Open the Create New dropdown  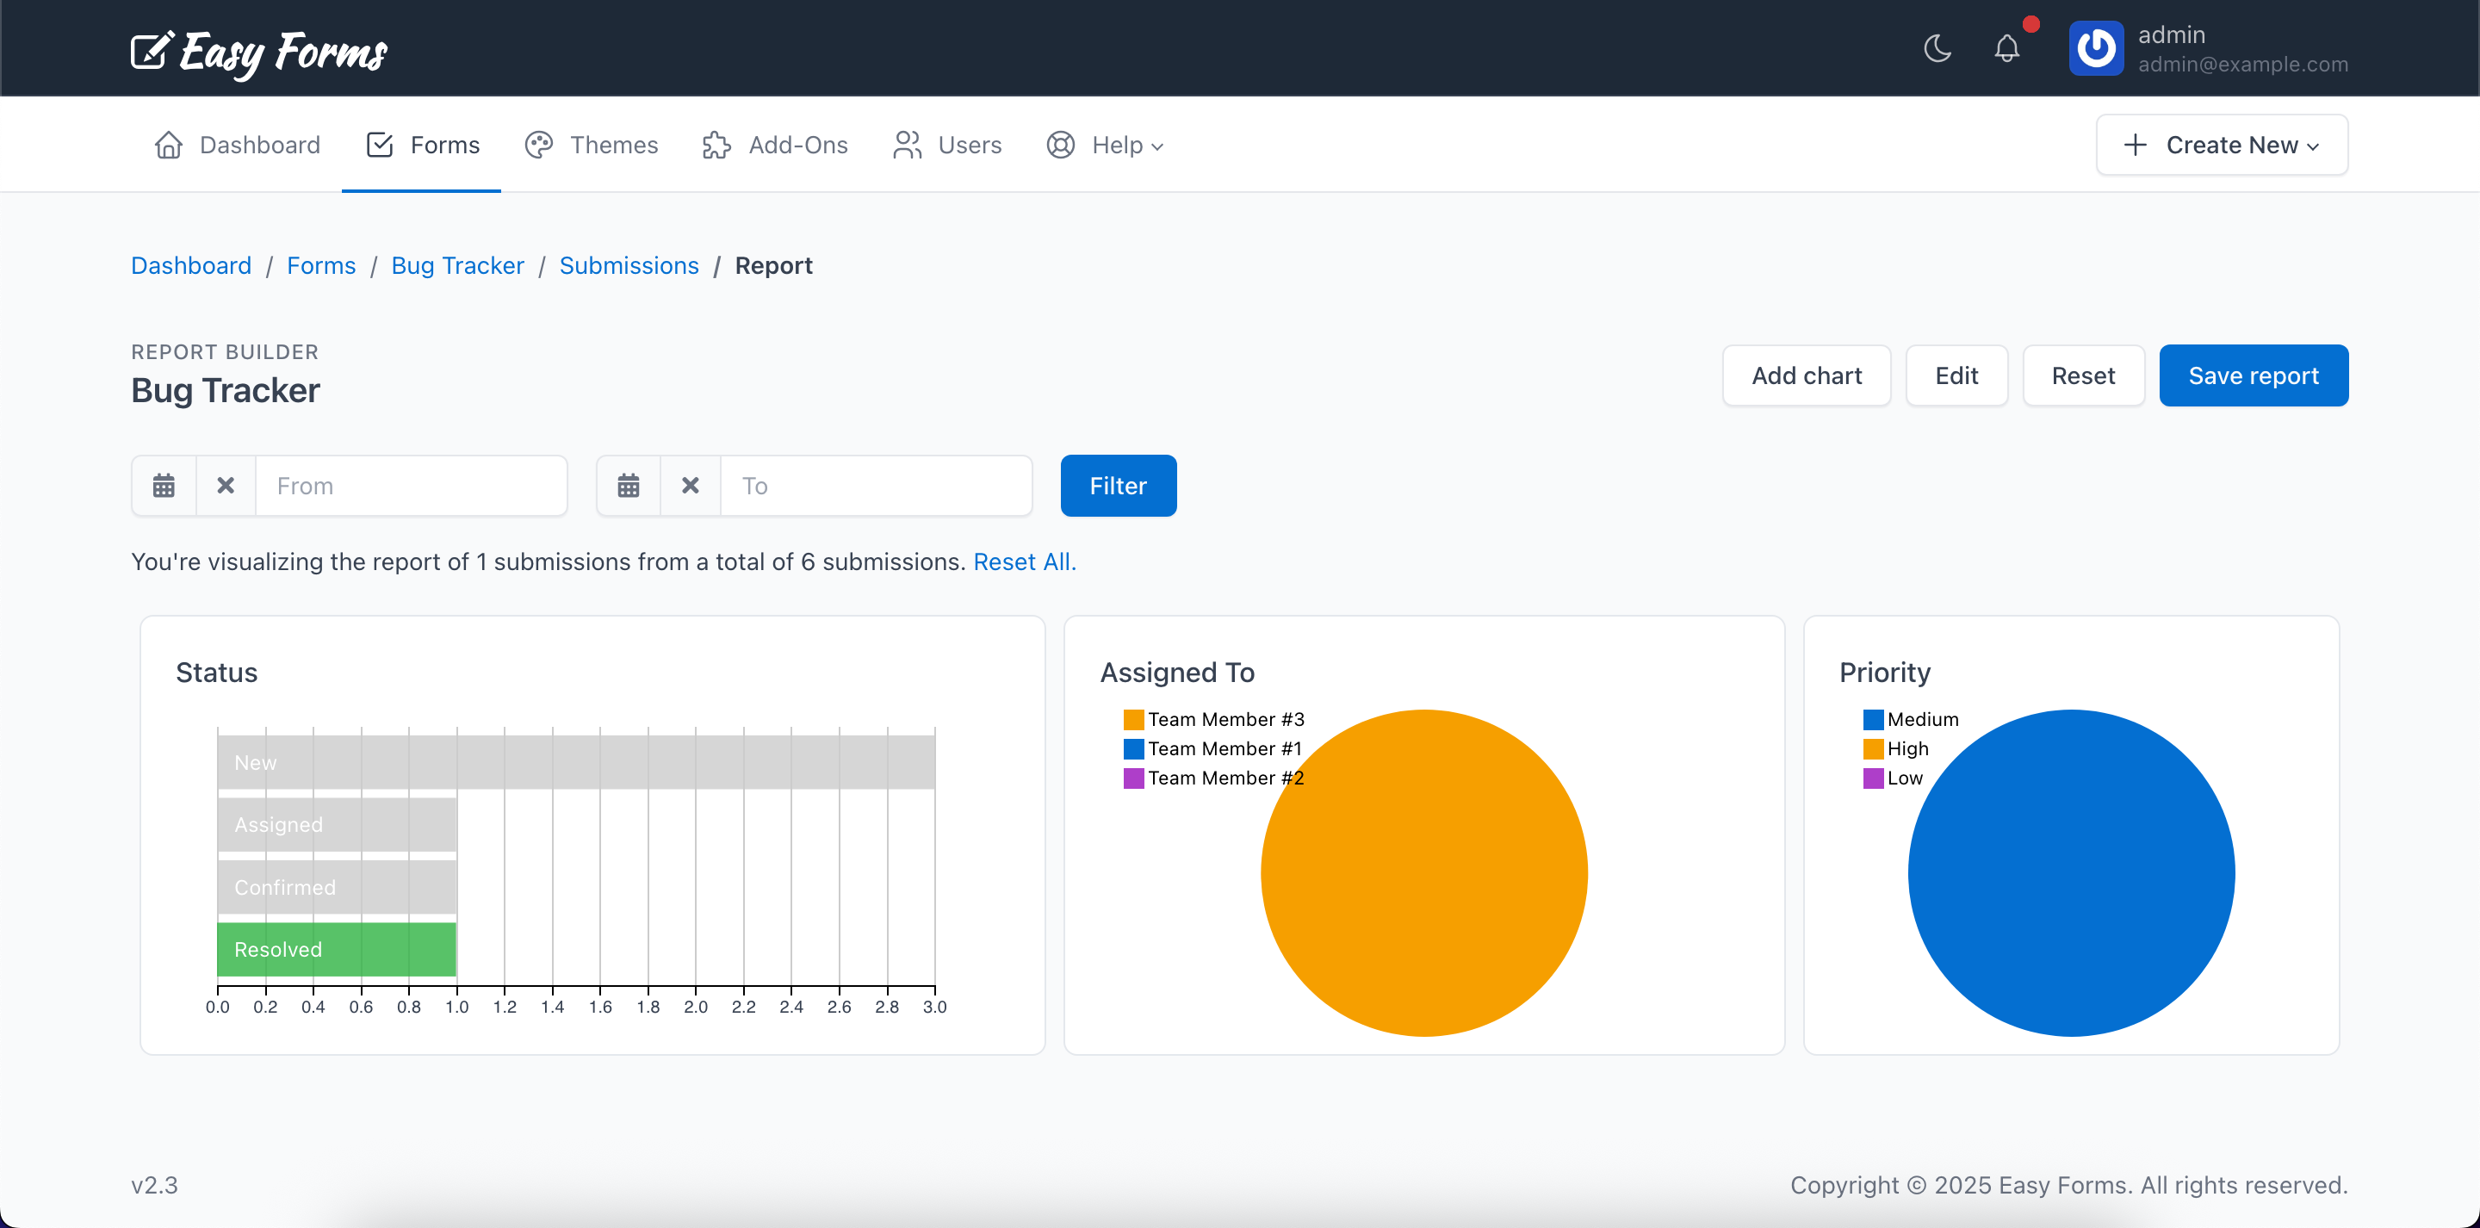(x=2222, y=145)
